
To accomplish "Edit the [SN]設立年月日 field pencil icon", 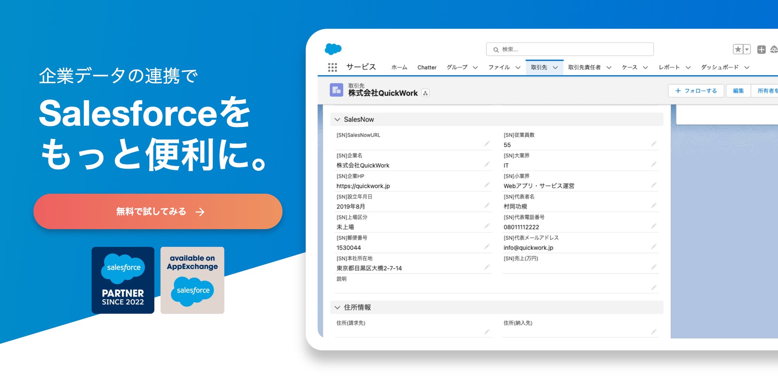I will coord(487,206).
